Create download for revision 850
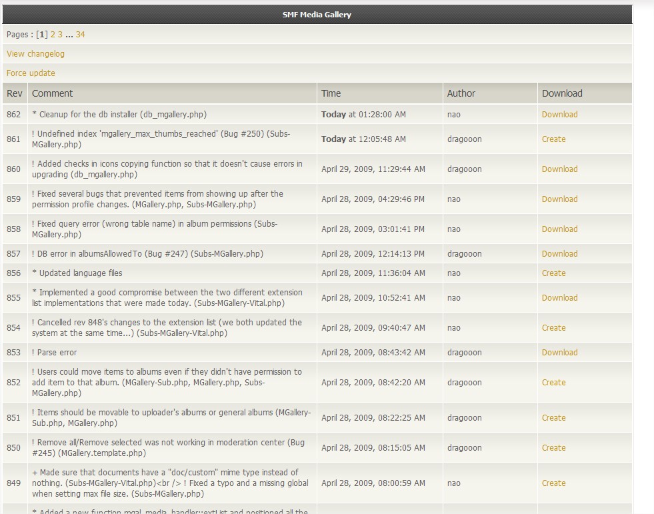654x514 pixels. point(554,447)
